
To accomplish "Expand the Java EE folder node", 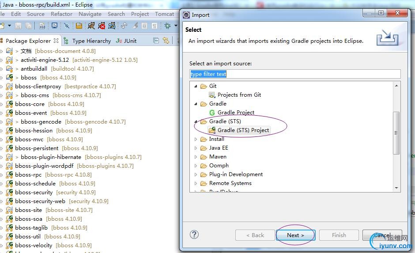I will [196, 148].
